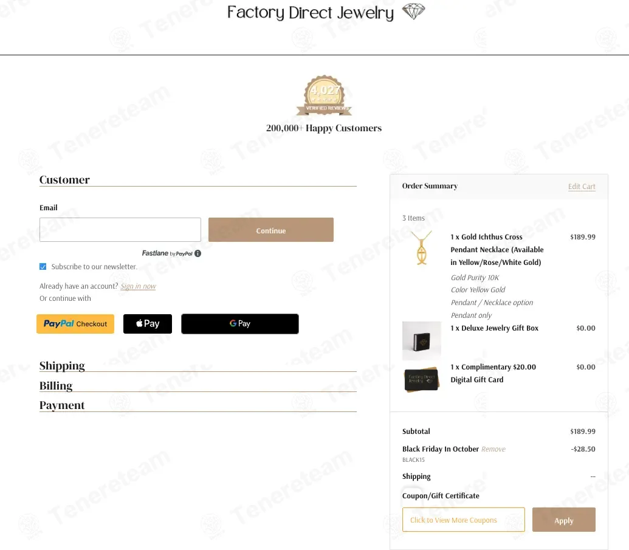Click the verified reviews badge

click(324, 96)
